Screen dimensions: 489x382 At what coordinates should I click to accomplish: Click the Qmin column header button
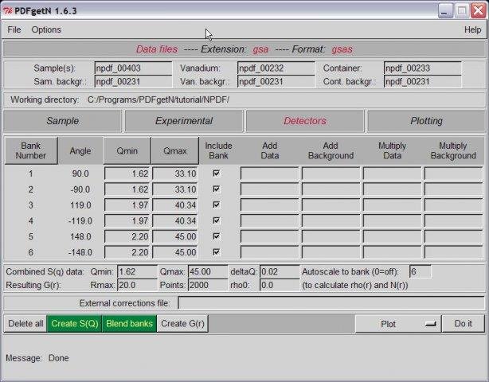tap(127, 150)
